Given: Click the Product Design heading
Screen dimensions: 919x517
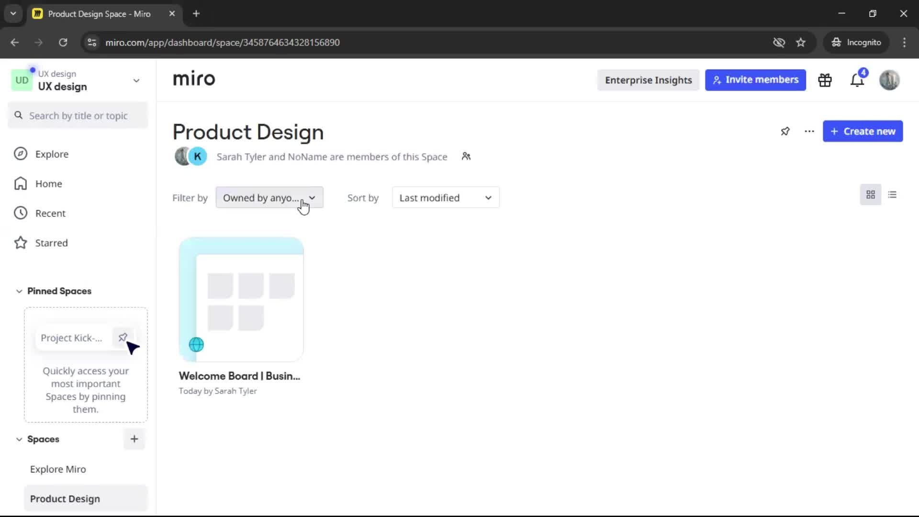Looking at the screenshot, I should pyautogui.click(x=248, y=132).
